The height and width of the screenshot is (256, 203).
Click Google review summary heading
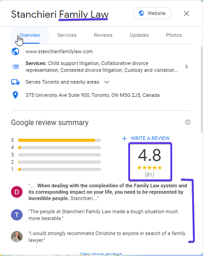coord(50,123)
